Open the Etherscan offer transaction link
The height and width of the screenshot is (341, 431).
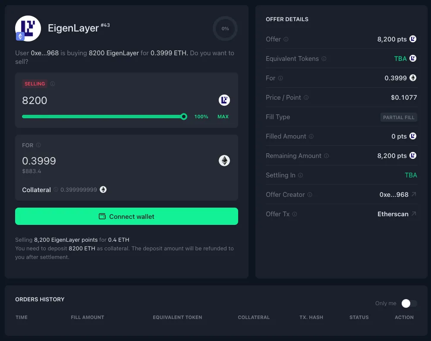tap(393, 214)
